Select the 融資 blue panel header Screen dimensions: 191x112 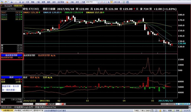(x=12, y=77)
